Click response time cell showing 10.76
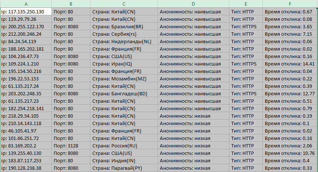Image resolution: width=318 pixels, height=172 pixels. [290, 153]
